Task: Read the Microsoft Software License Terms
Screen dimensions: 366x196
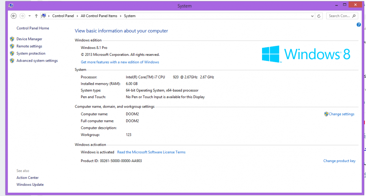Action: click(x=151, y=152)
